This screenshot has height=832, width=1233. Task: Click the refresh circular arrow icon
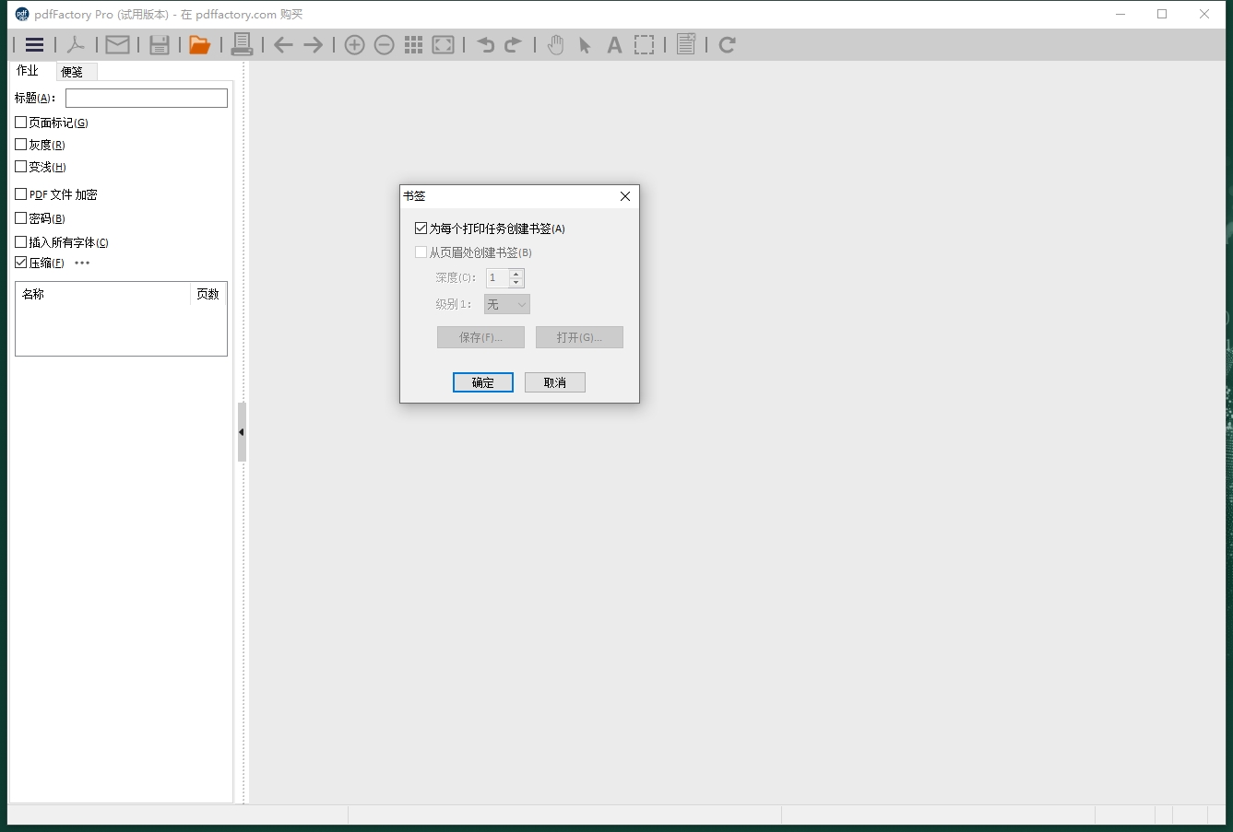click(x=727, y=44)
